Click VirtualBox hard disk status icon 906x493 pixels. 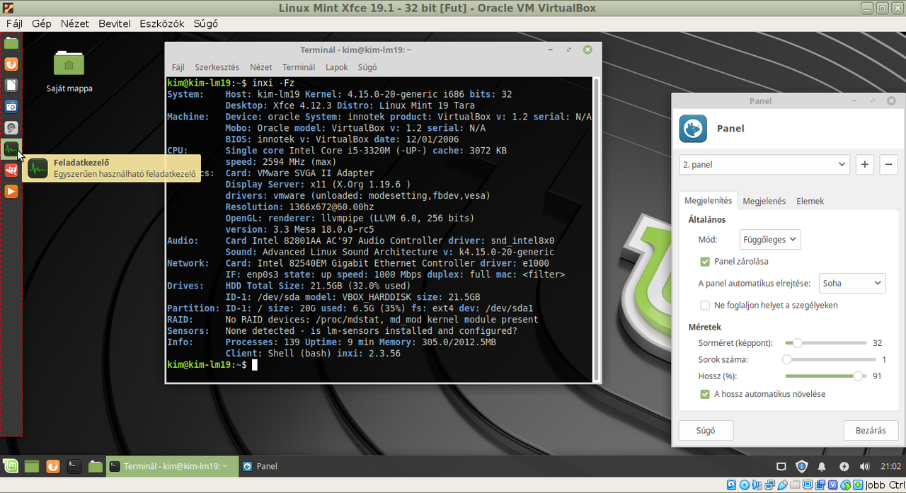coord(731,485)
